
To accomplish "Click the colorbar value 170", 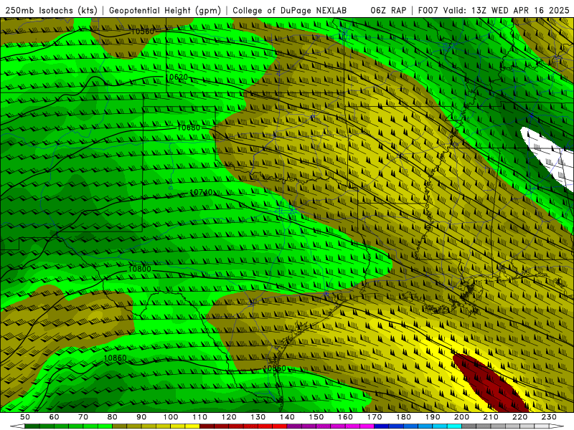I will click(x=375, y=417).
